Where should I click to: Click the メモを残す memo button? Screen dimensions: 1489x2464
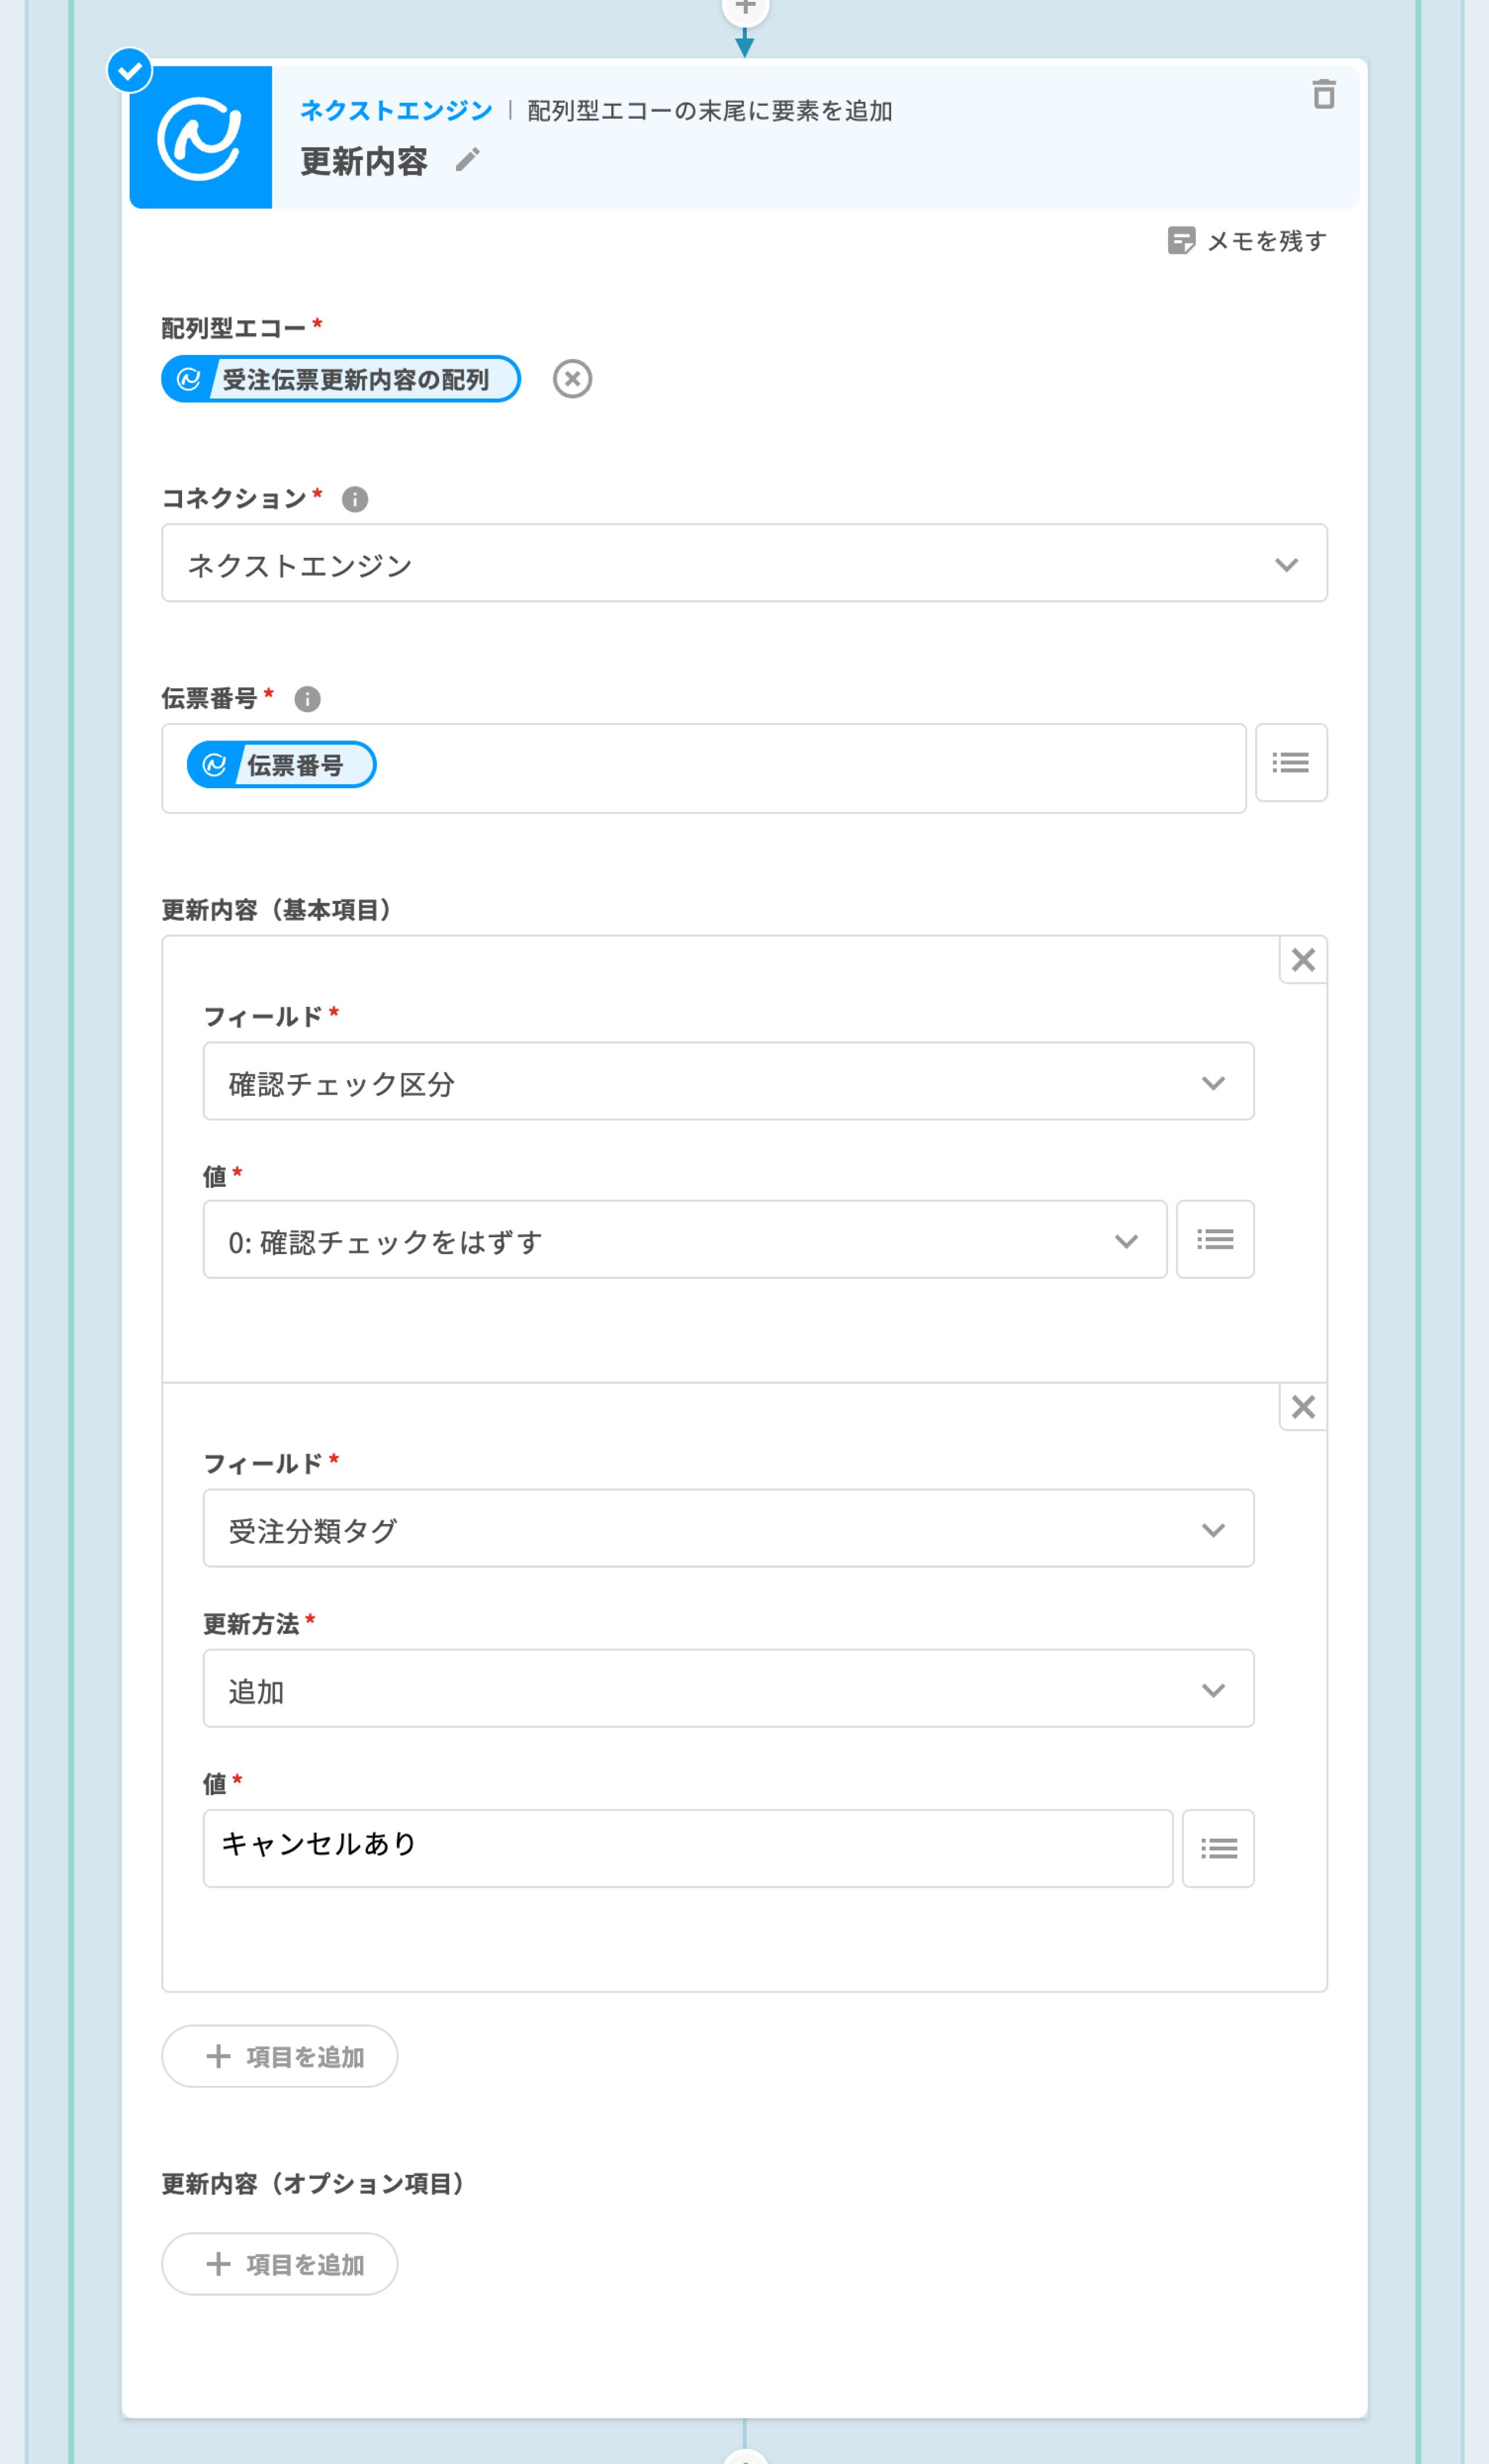coord(1247,241)
